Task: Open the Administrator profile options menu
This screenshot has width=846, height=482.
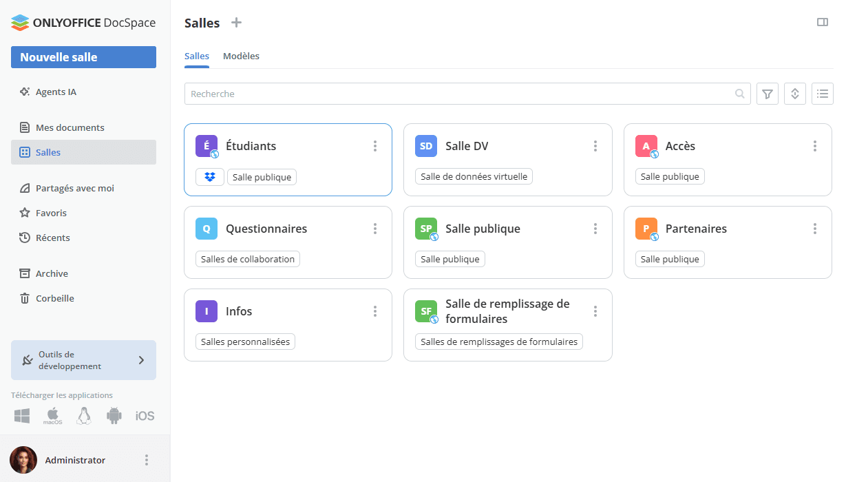Action: pyautogui.click(x=146, y=460)
